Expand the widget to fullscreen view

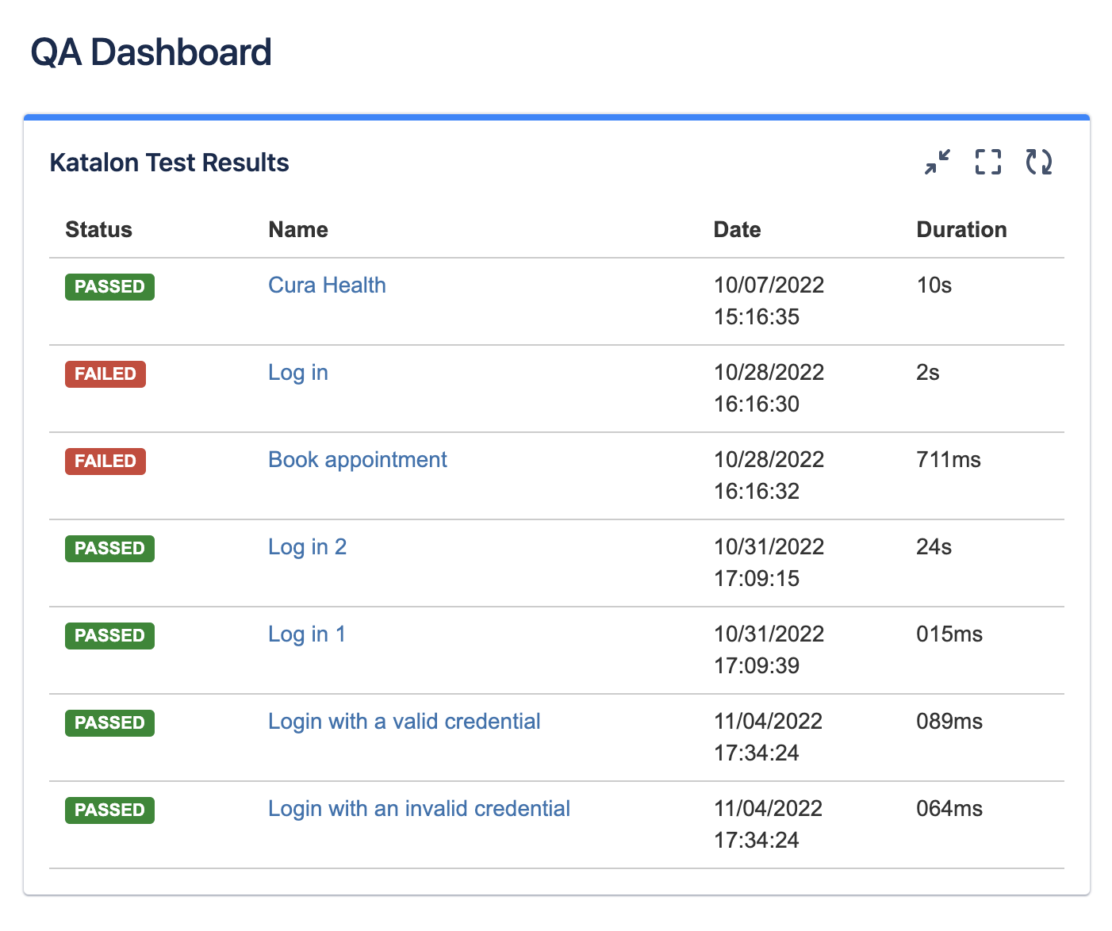coord(987,162)
